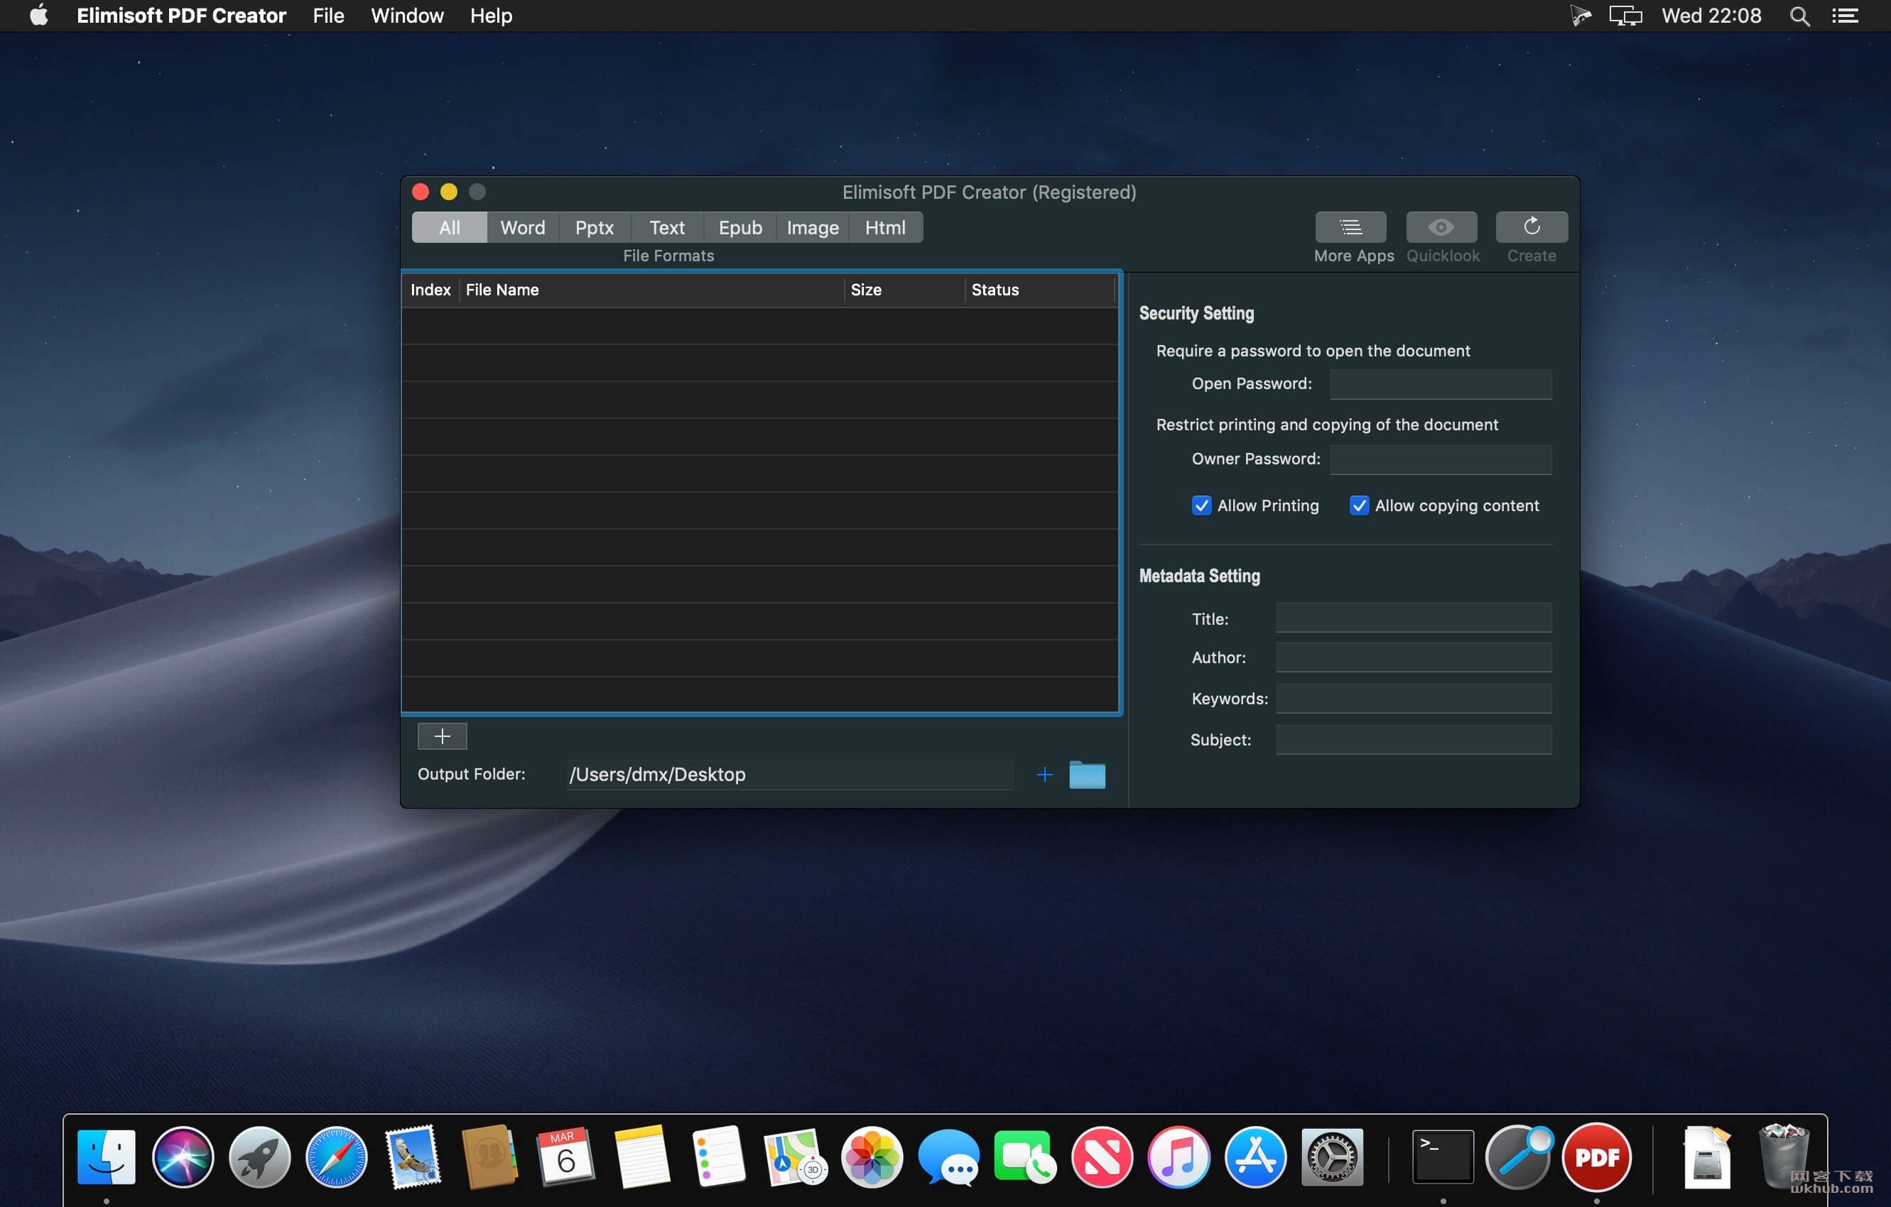Click the Keywords metadata field
1891x1207 pixels.
(x=1414, y=699)
